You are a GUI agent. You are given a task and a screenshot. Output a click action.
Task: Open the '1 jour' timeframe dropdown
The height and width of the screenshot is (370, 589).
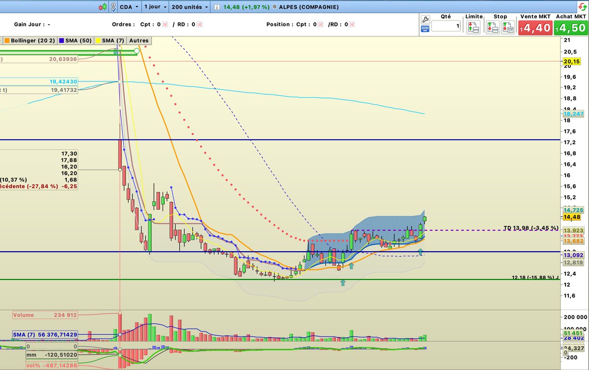pyautogui.click(x=155, y=7)
